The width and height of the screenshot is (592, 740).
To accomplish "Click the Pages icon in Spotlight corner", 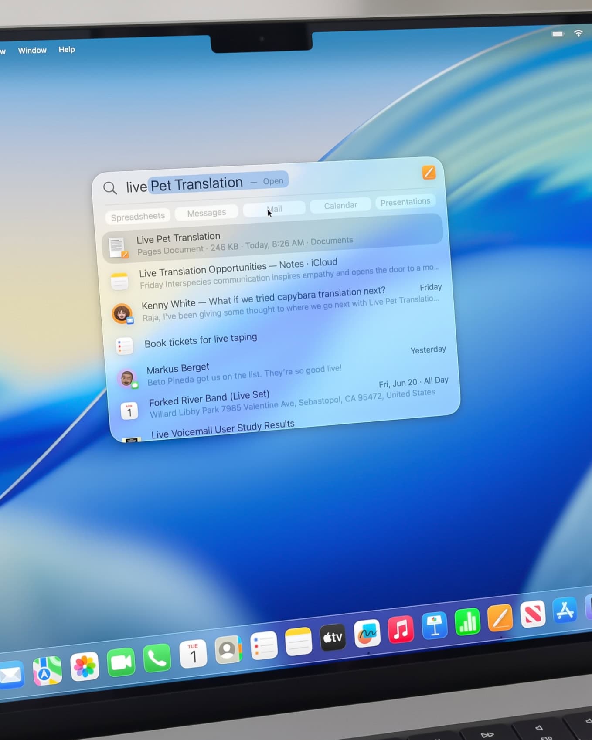I will pos(429,173).
